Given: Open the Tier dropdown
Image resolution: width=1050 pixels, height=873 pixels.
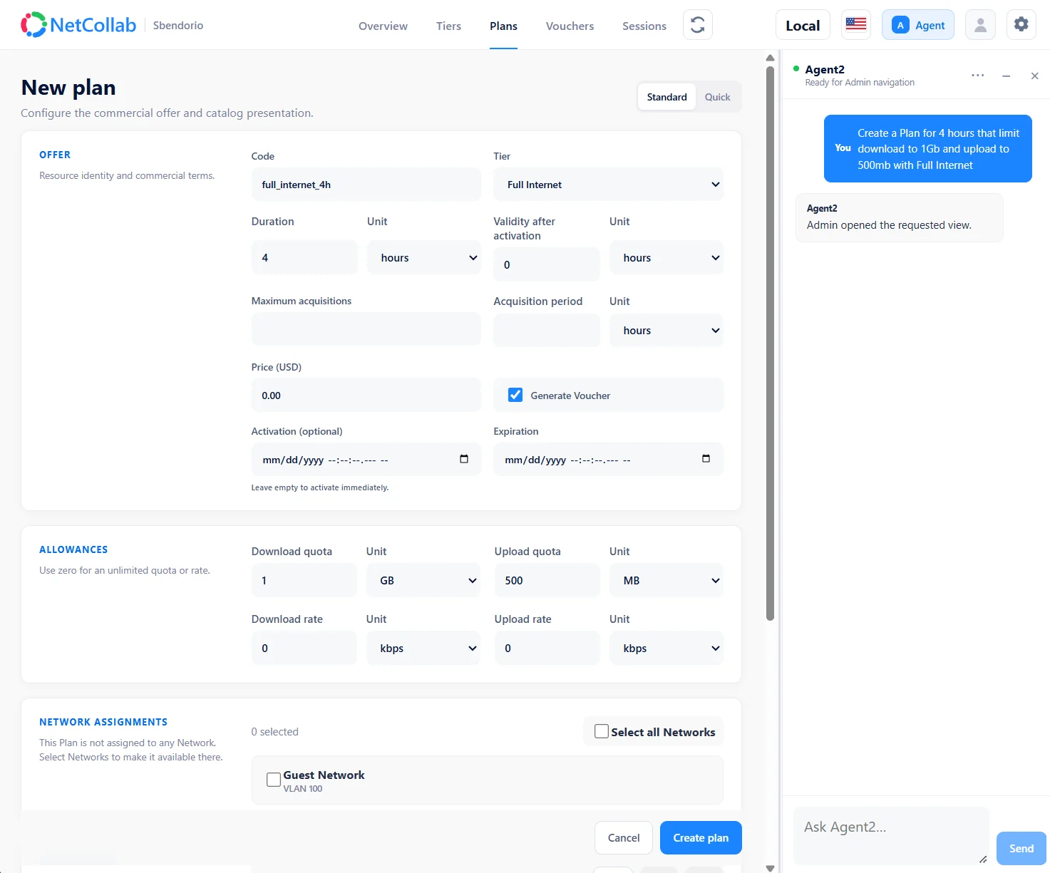Looking at the screenshot, I should (x=608, y=185).
